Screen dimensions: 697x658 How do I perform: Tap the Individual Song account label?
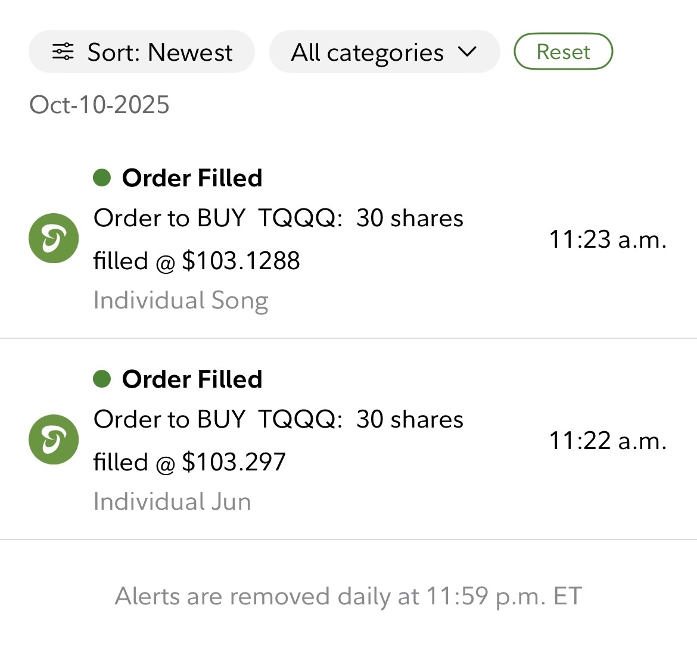[181, 301]
